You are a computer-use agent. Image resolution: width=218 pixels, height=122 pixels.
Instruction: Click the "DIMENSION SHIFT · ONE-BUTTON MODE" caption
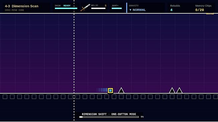click(109, 114)
